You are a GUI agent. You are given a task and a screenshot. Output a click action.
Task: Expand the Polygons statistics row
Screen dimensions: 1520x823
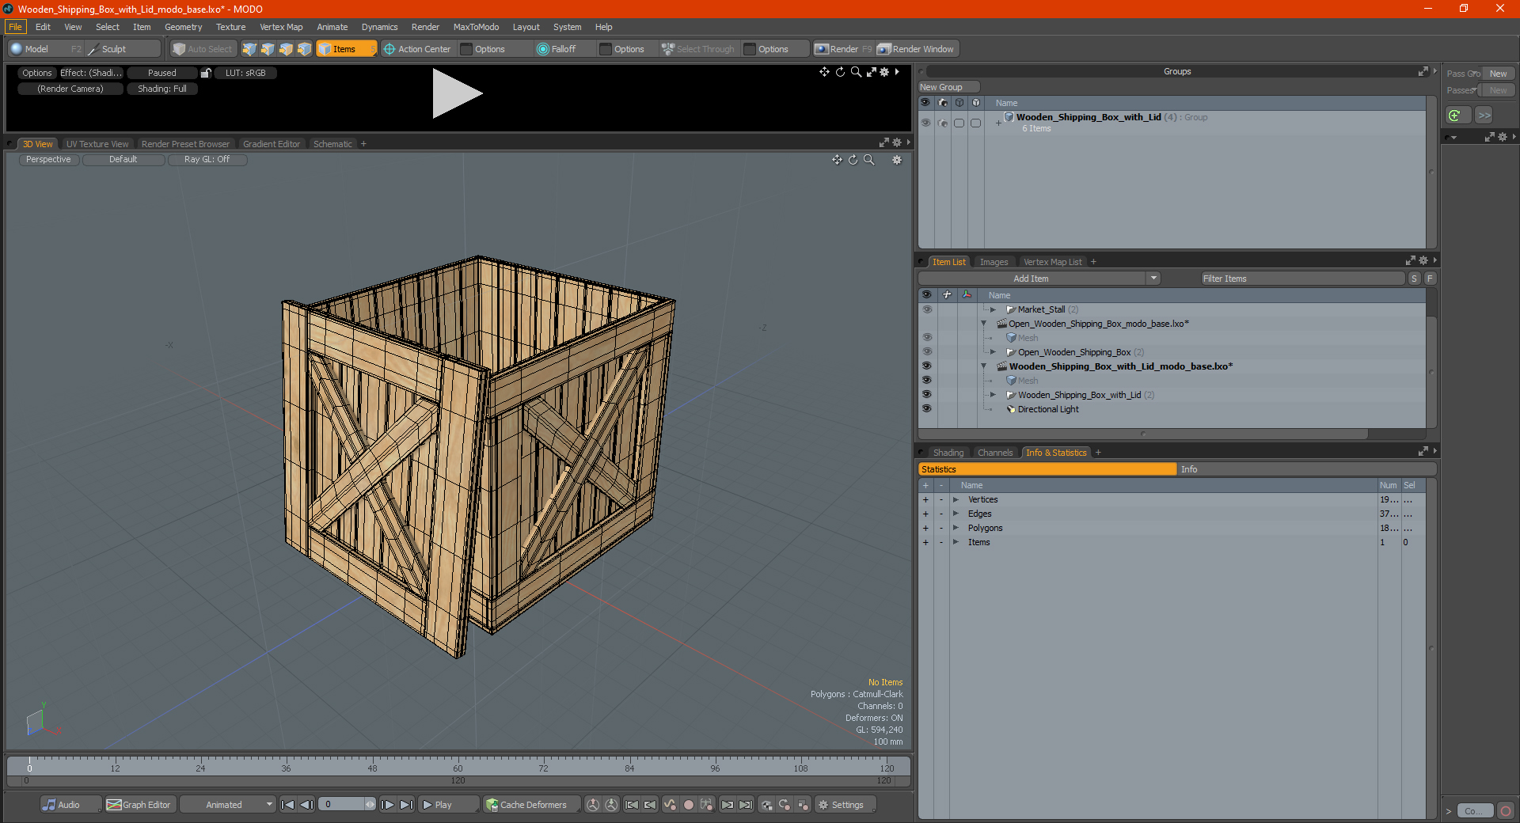click(956, 528)
